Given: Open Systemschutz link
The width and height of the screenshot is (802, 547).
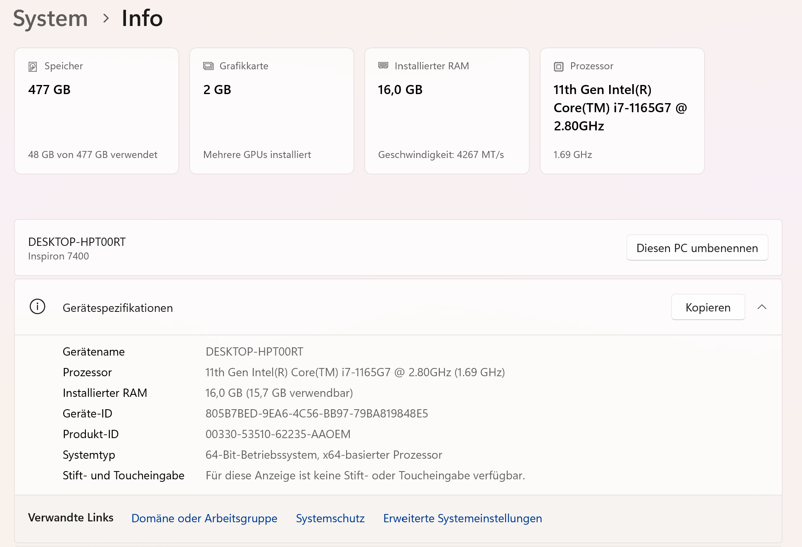Looking at the screenshot, I should coord(330,518).
